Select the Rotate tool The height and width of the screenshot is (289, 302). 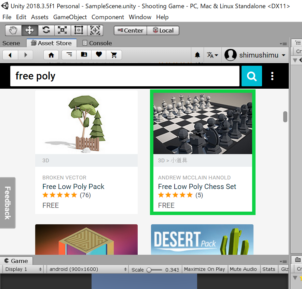click(x=46, y=30)
